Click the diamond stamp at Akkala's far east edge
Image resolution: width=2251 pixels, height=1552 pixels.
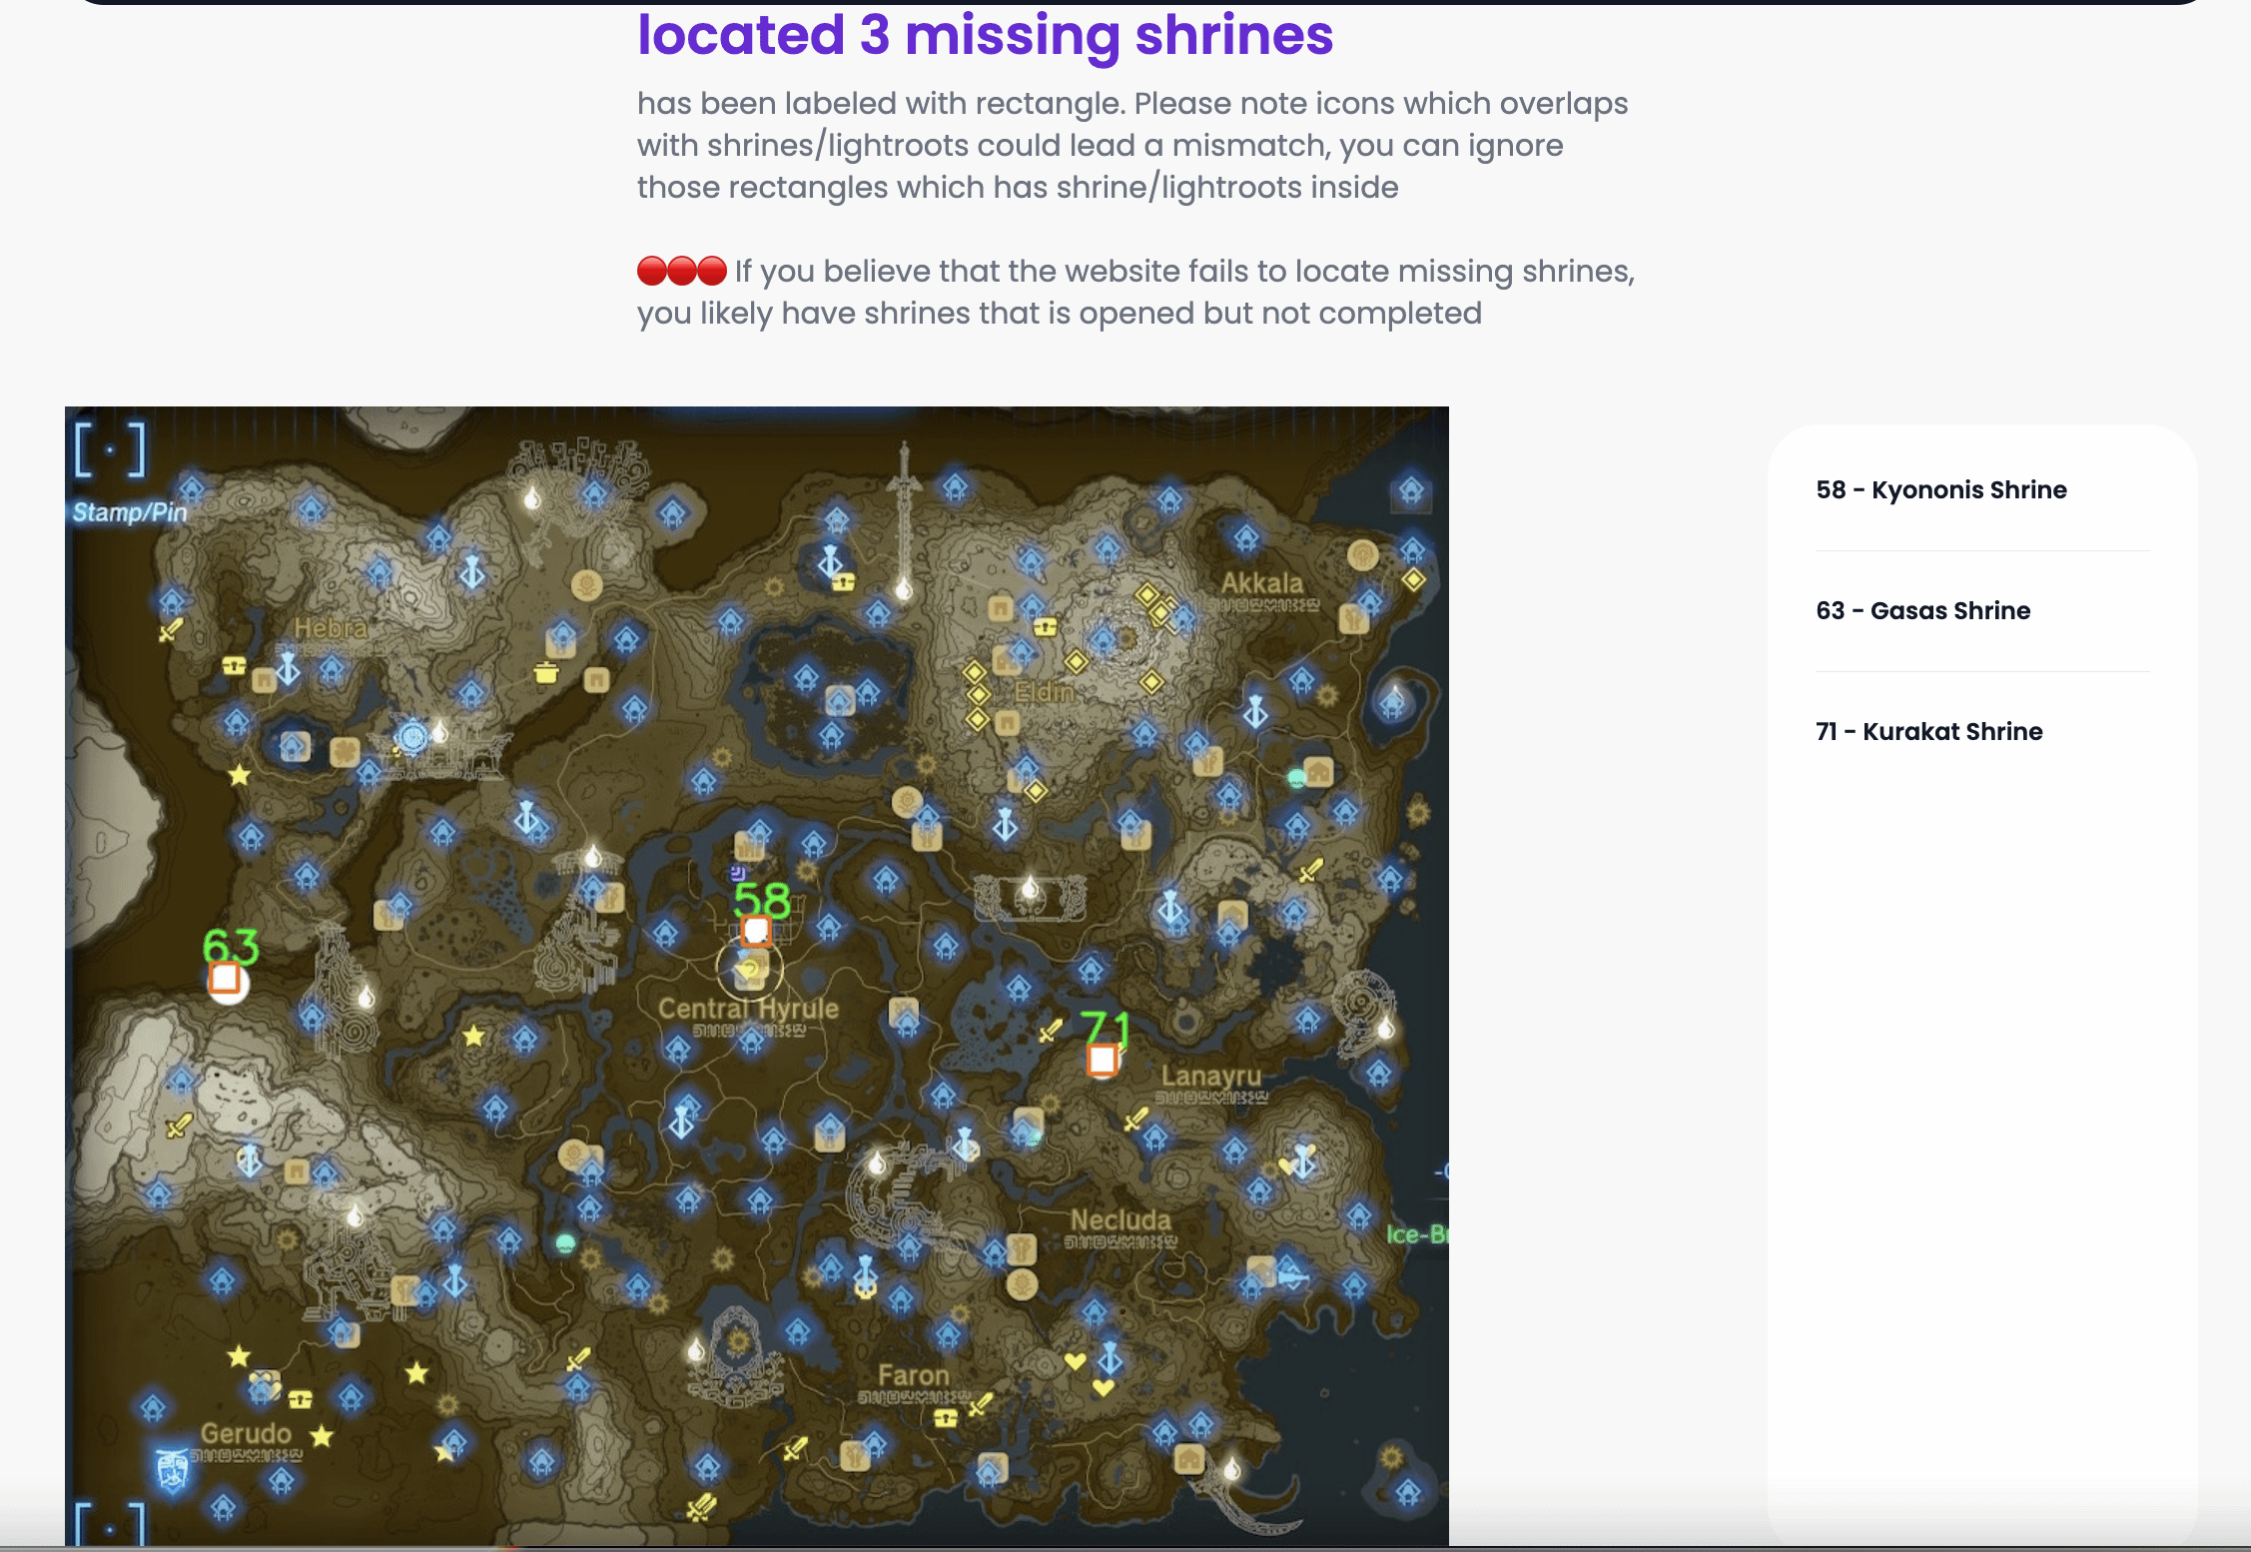click(x=1413, y=579)
